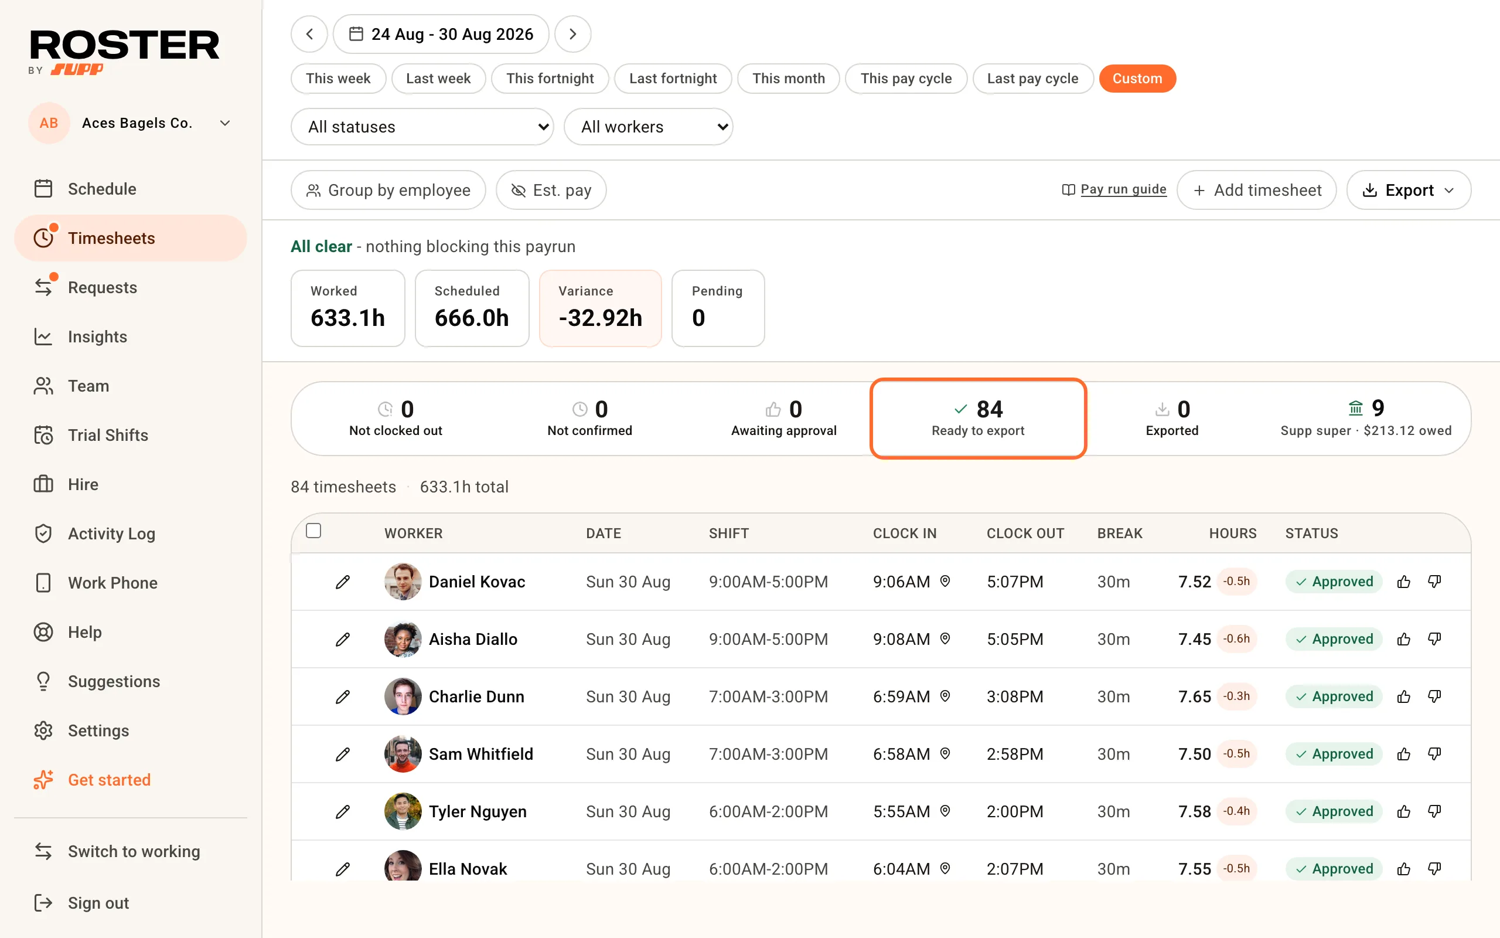Screen dimensions: 1500x938
Task: Approve Daniel Kovac timesheet thumbs up
Action: [1404, 582]
